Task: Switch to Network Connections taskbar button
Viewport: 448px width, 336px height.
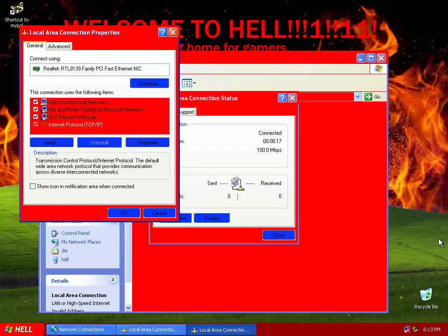Action: [x=81, y=329]
